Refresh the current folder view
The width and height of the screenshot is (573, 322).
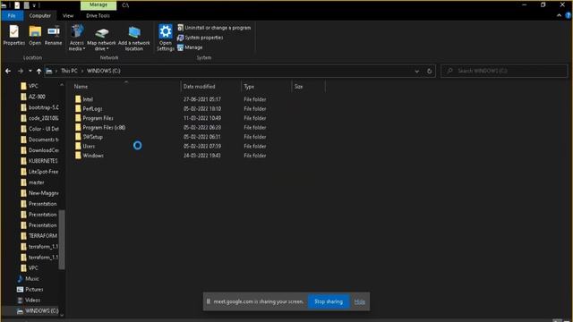pyautogui.click(x=430, y=72)
